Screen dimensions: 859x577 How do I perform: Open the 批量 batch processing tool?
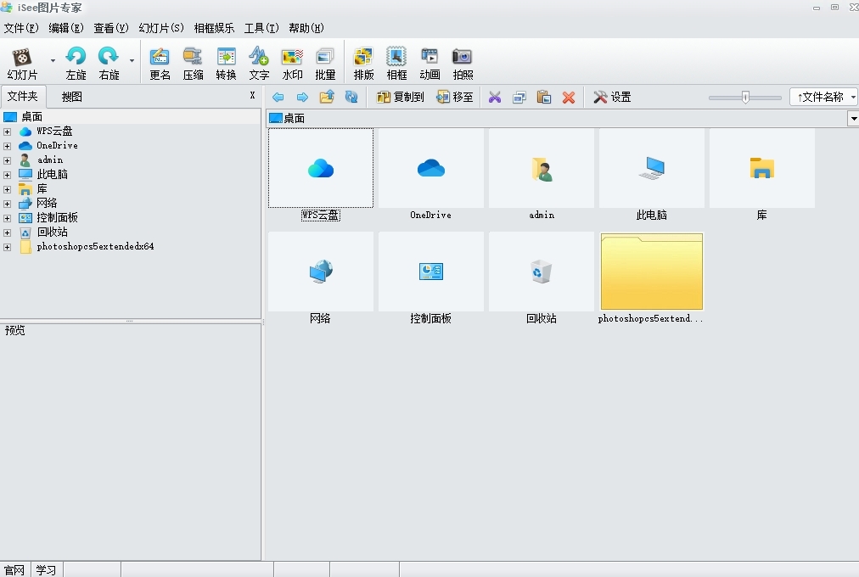(x=325, y=61)
